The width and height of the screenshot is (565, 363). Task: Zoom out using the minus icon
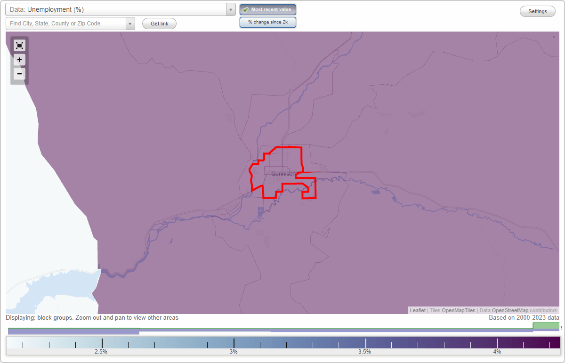19,73
